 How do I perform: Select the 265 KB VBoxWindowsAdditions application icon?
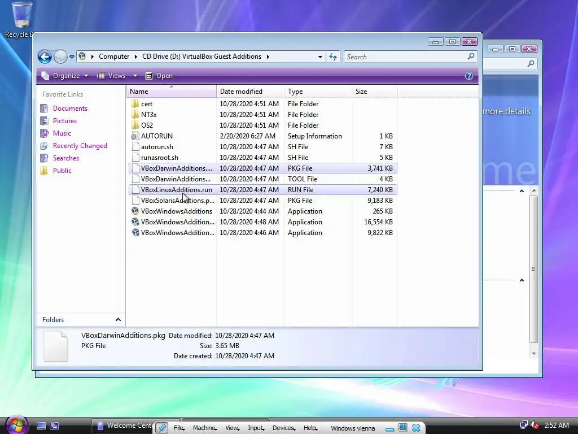point(135,211)
